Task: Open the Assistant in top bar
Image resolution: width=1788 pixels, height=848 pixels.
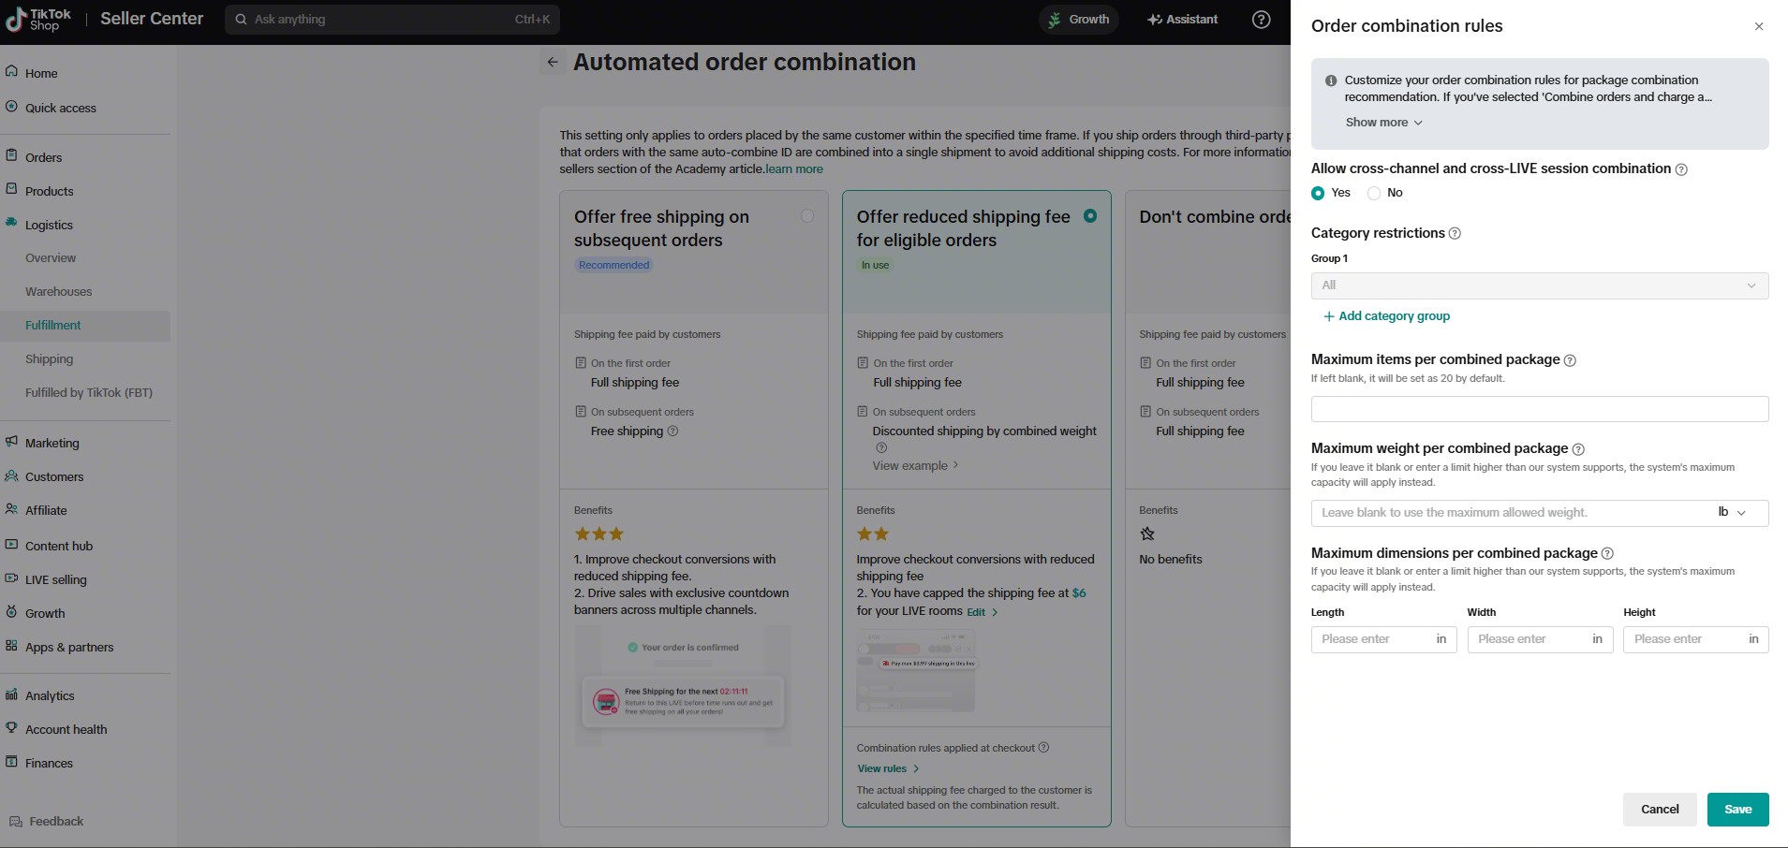Action: 1183,19
